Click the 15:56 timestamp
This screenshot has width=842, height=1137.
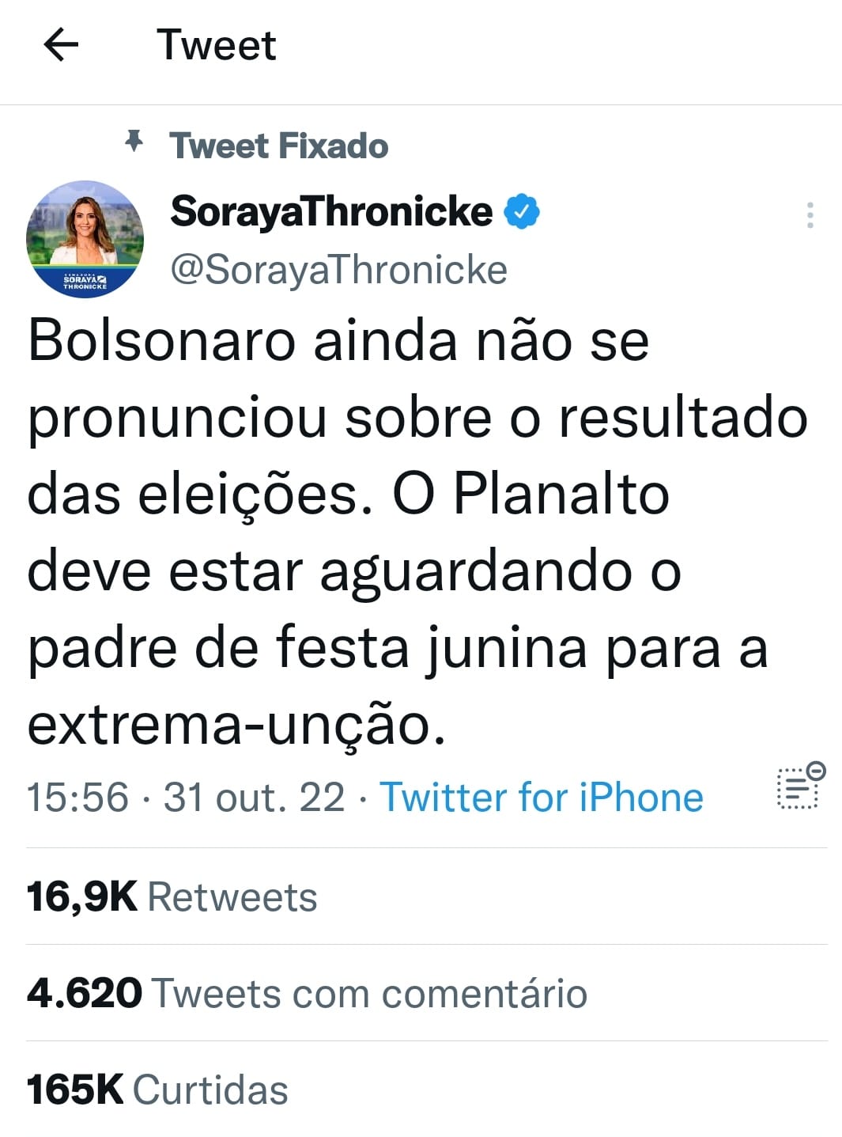click(77, 797)
